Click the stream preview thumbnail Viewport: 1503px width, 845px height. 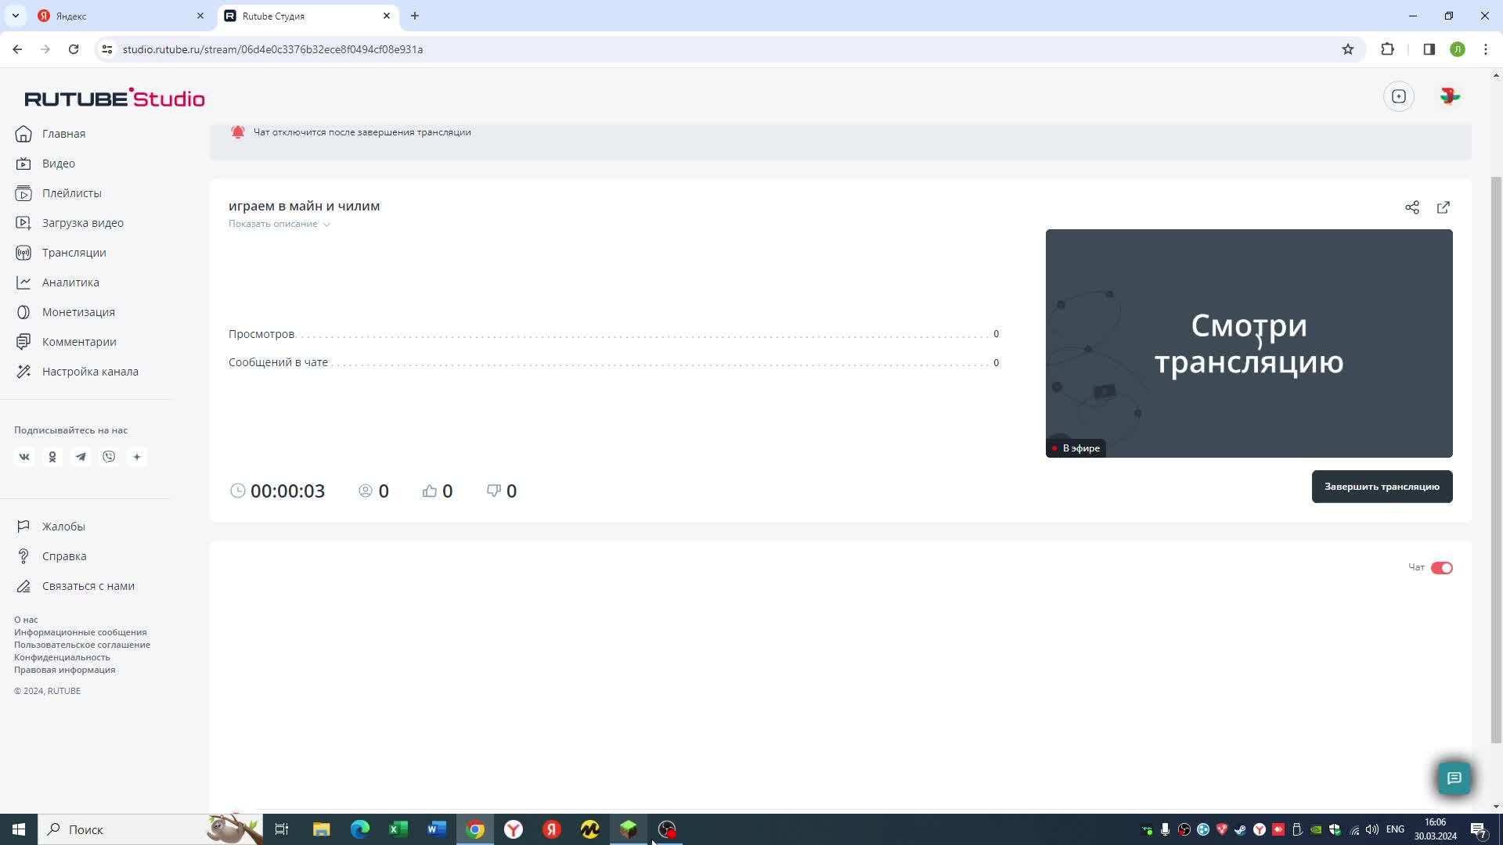pos(1249,343)
